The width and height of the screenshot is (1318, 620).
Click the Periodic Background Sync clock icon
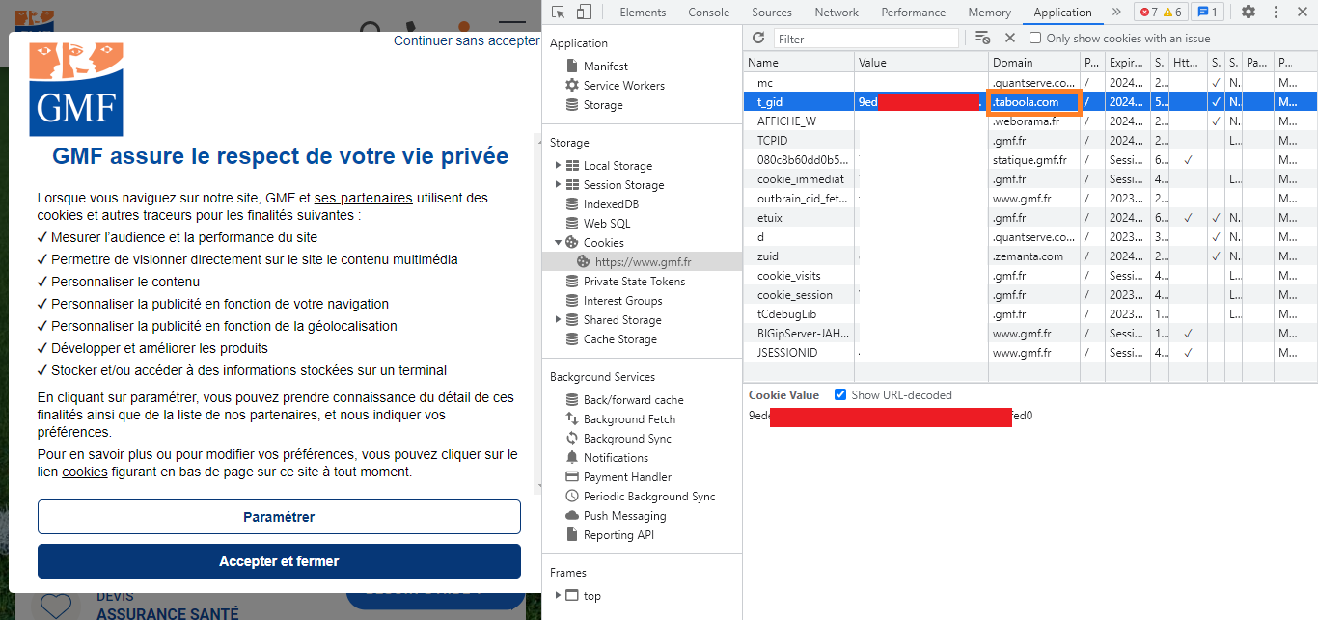pyautogui.click(x=572, y=497)
